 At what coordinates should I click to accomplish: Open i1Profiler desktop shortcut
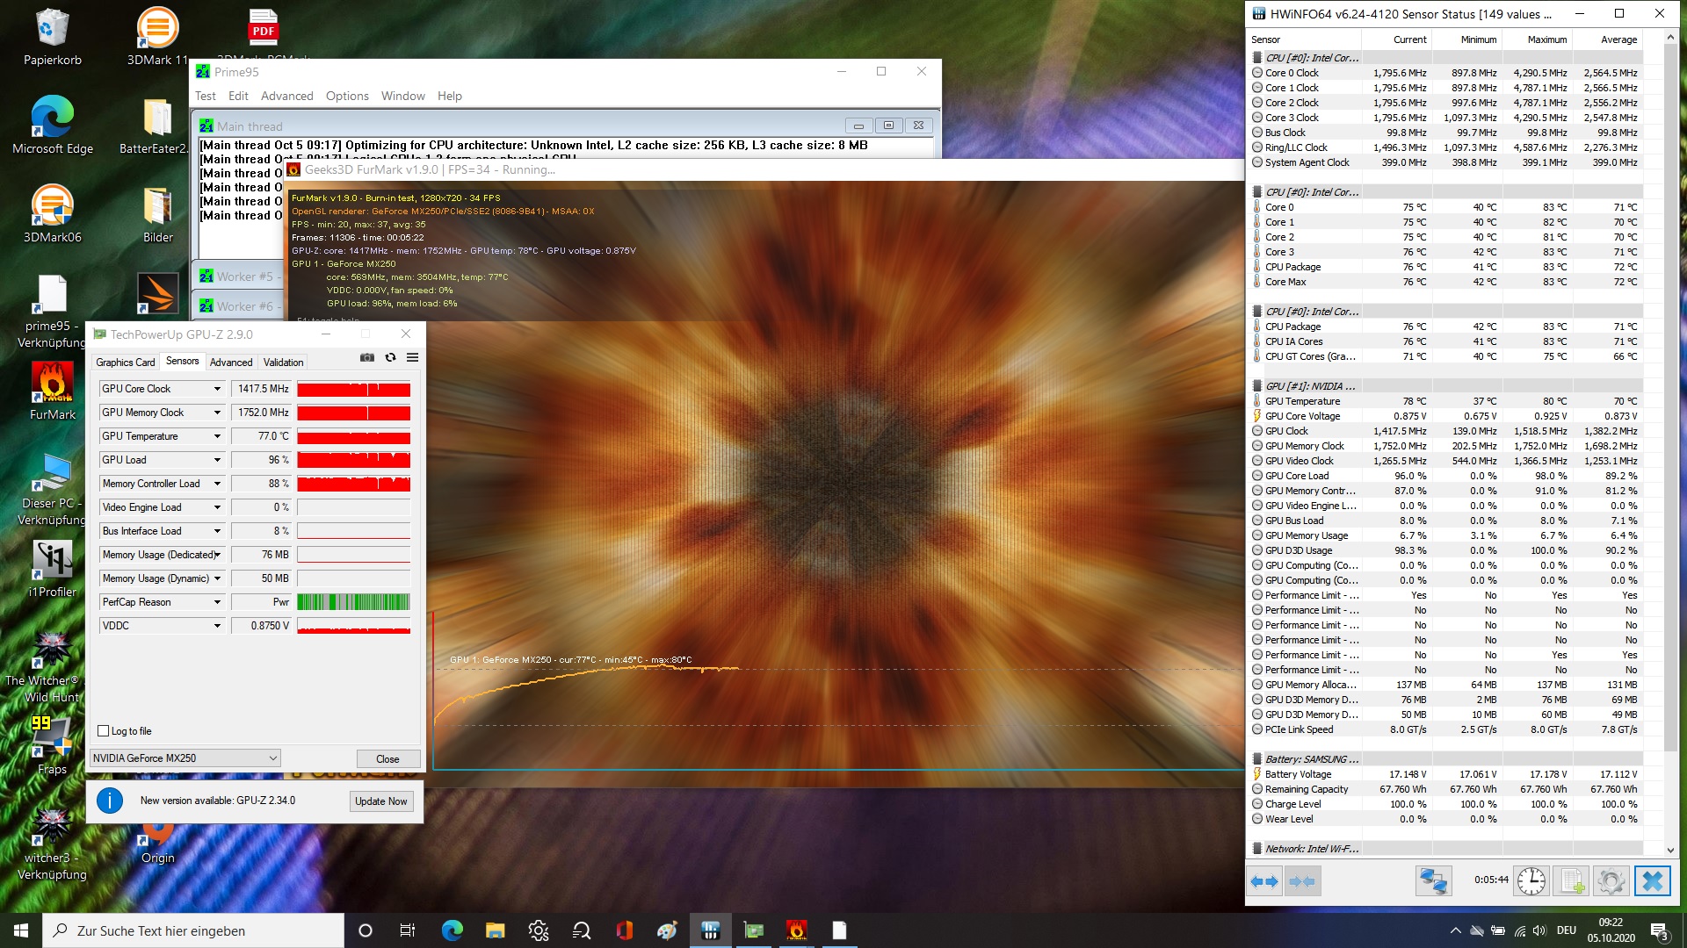pos(53,569)
